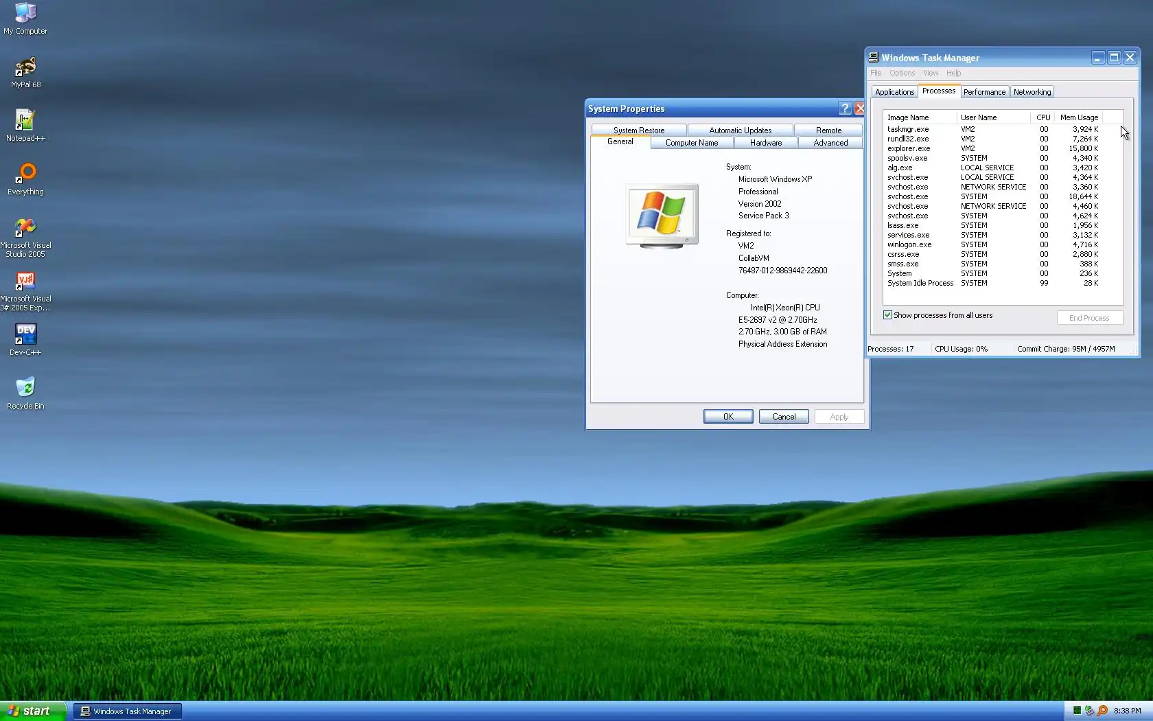Select the MyPal 68 browser shortcut
1153x721 pixels.
tap(25, 73)
